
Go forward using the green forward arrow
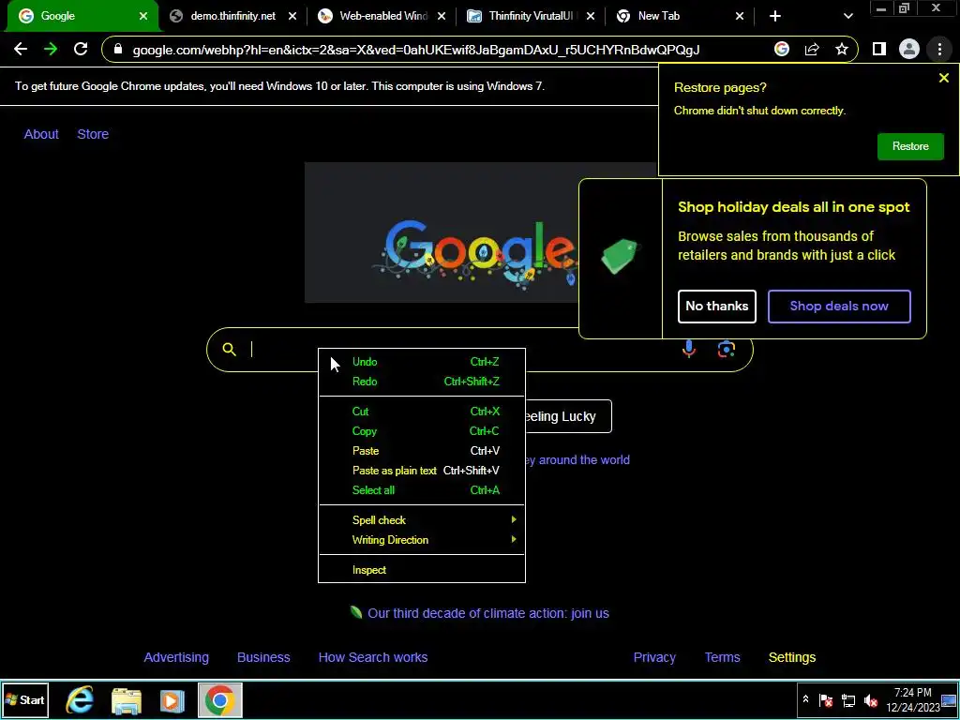point(51,49)
